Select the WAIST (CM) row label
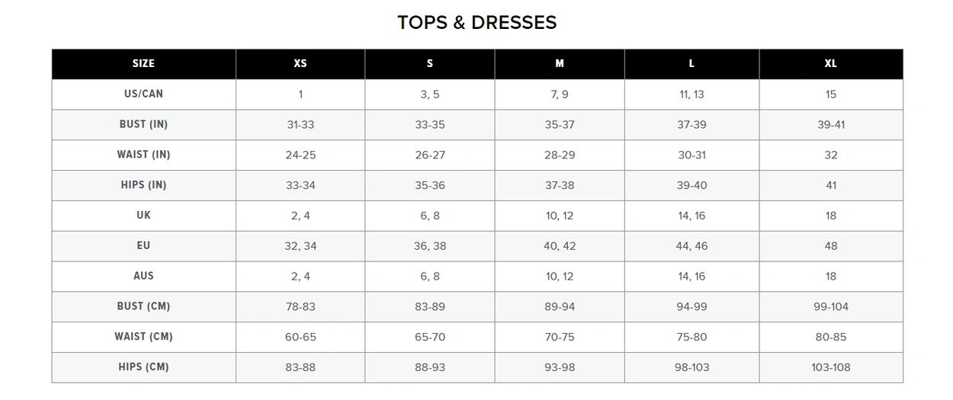 click(x=143, y=336)
